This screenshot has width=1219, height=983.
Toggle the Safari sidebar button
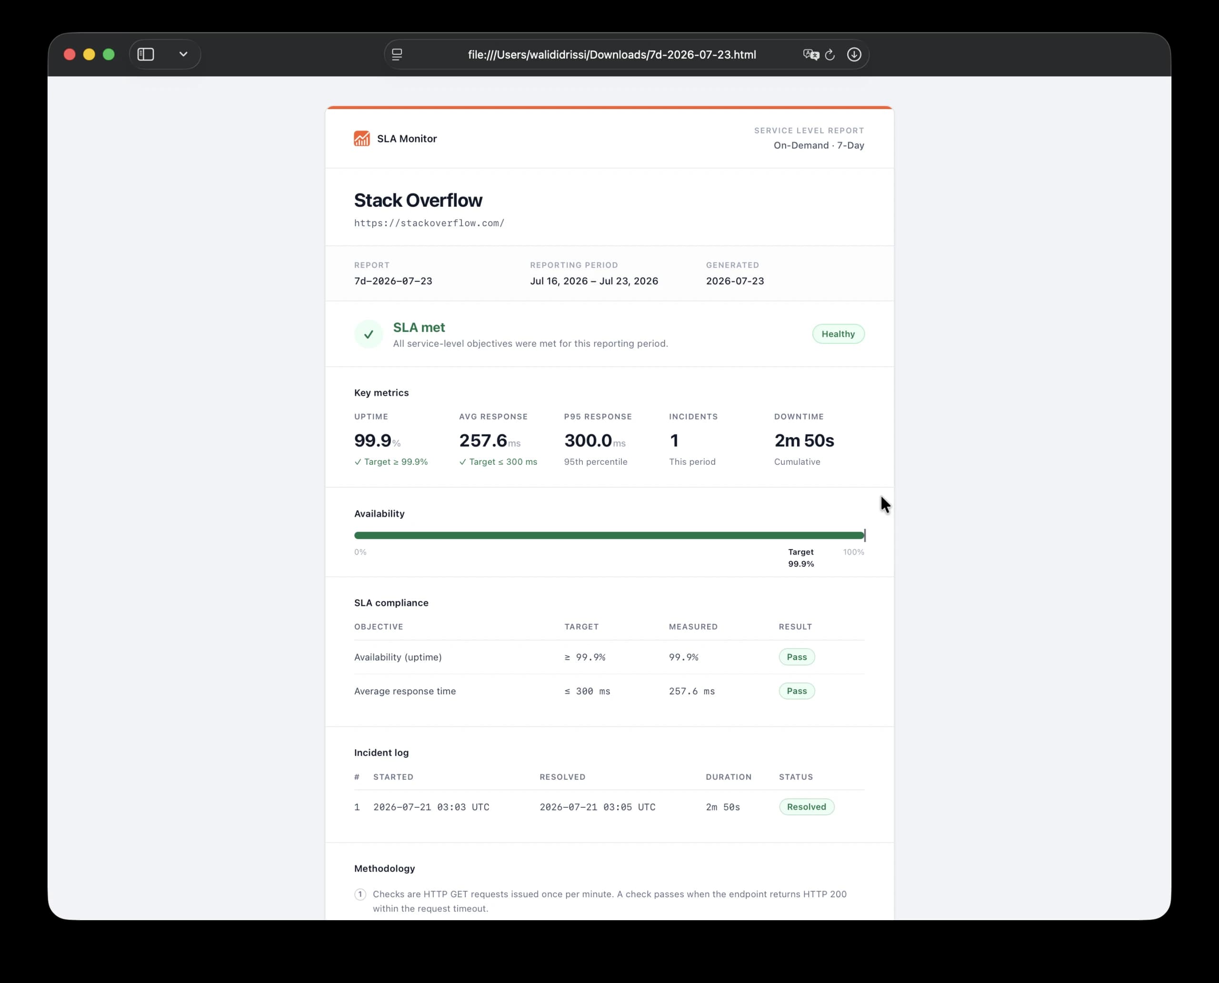(146, 54)
